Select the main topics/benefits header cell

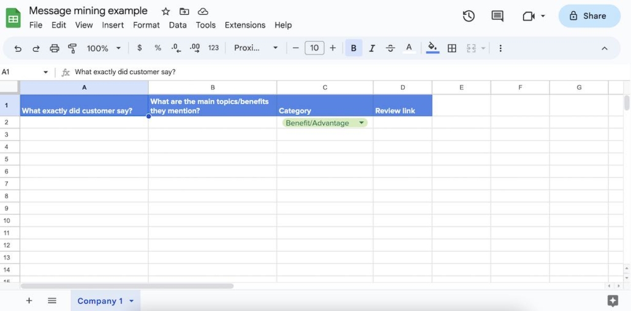(213, 105)
